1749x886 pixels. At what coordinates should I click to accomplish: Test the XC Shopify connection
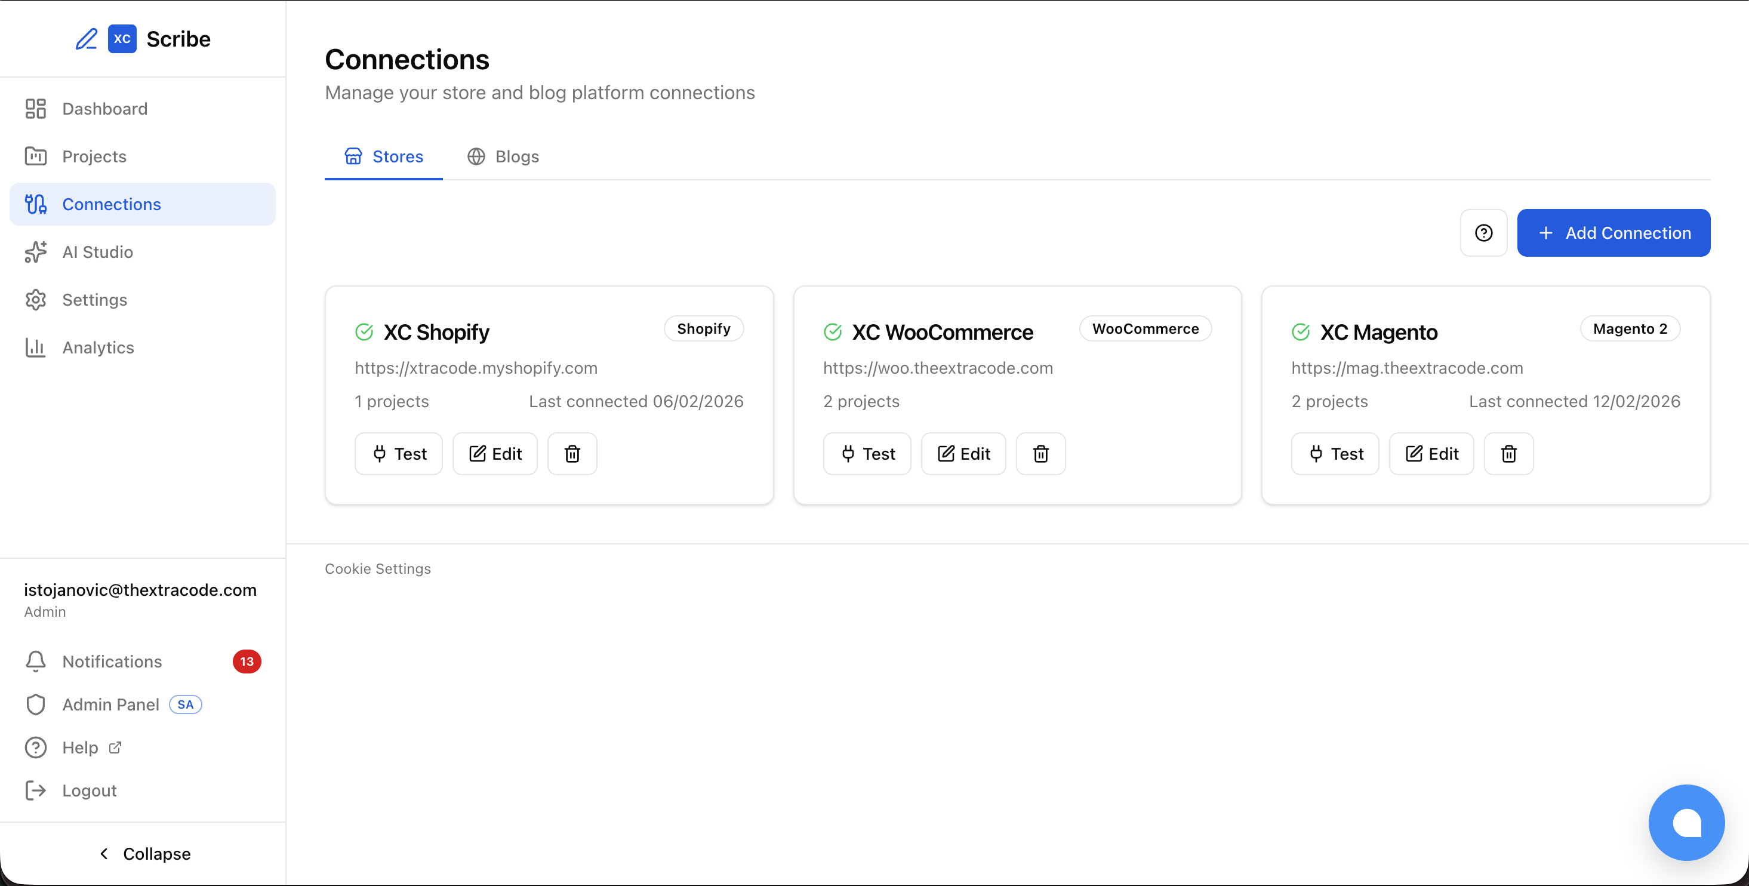[x=398, y=453]
